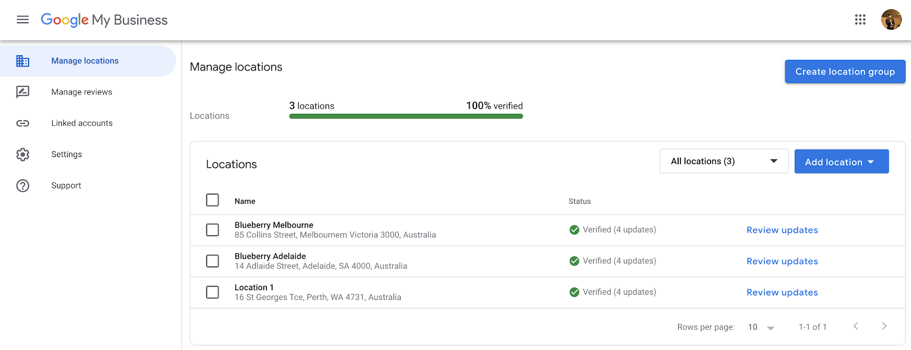Click the Google My Business logo
Viewport: 911px width, 350px height.
click(104, 20)
